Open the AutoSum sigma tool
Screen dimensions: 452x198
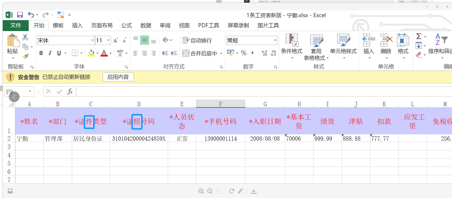[x=419, y=36]
